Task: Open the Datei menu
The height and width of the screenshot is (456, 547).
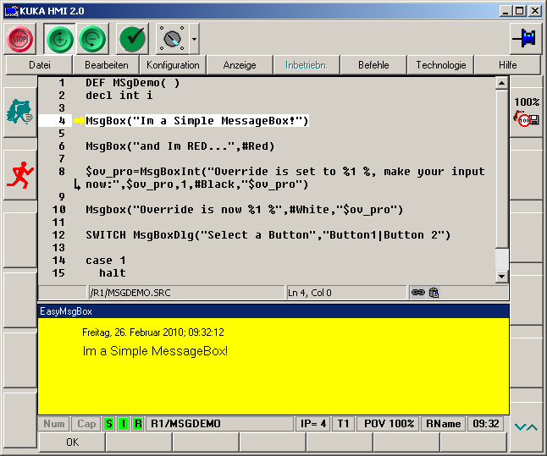Action: pyautogui.click(x=39, y=65)
